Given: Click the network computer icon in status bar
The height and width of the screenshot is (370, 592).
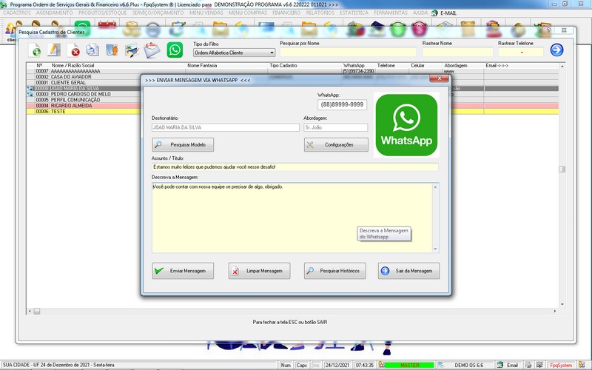Looking at the screenshot, I should pyautogui.click(x=539, y=365).
